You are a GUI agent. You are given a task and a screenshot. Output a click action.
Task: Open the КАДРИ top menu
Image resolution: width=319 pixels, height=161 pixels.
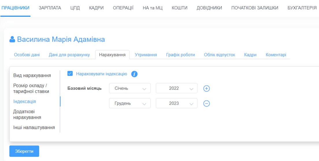(x=96, y=8)
